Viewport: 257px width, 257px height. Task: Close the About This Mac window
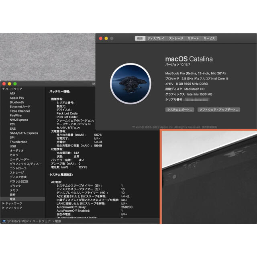tap(101, 39)
